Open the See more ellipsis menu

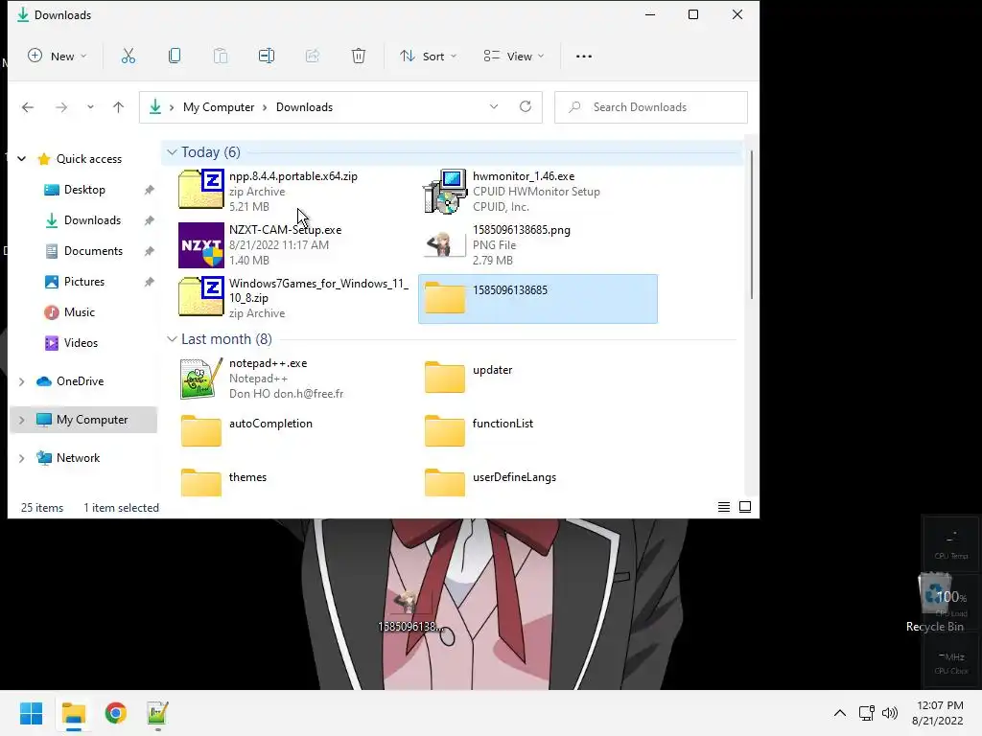click(584, 57)
